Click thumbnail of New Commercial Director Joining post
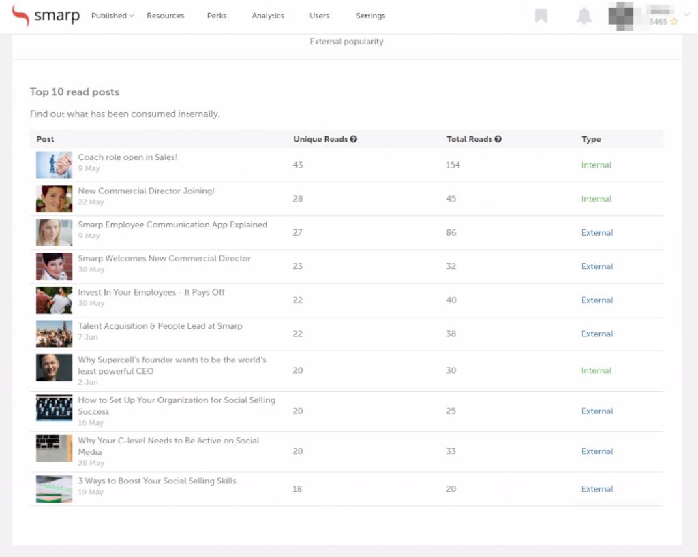The height and width of the screenshot is (557, 698). [x=54, y=199]
